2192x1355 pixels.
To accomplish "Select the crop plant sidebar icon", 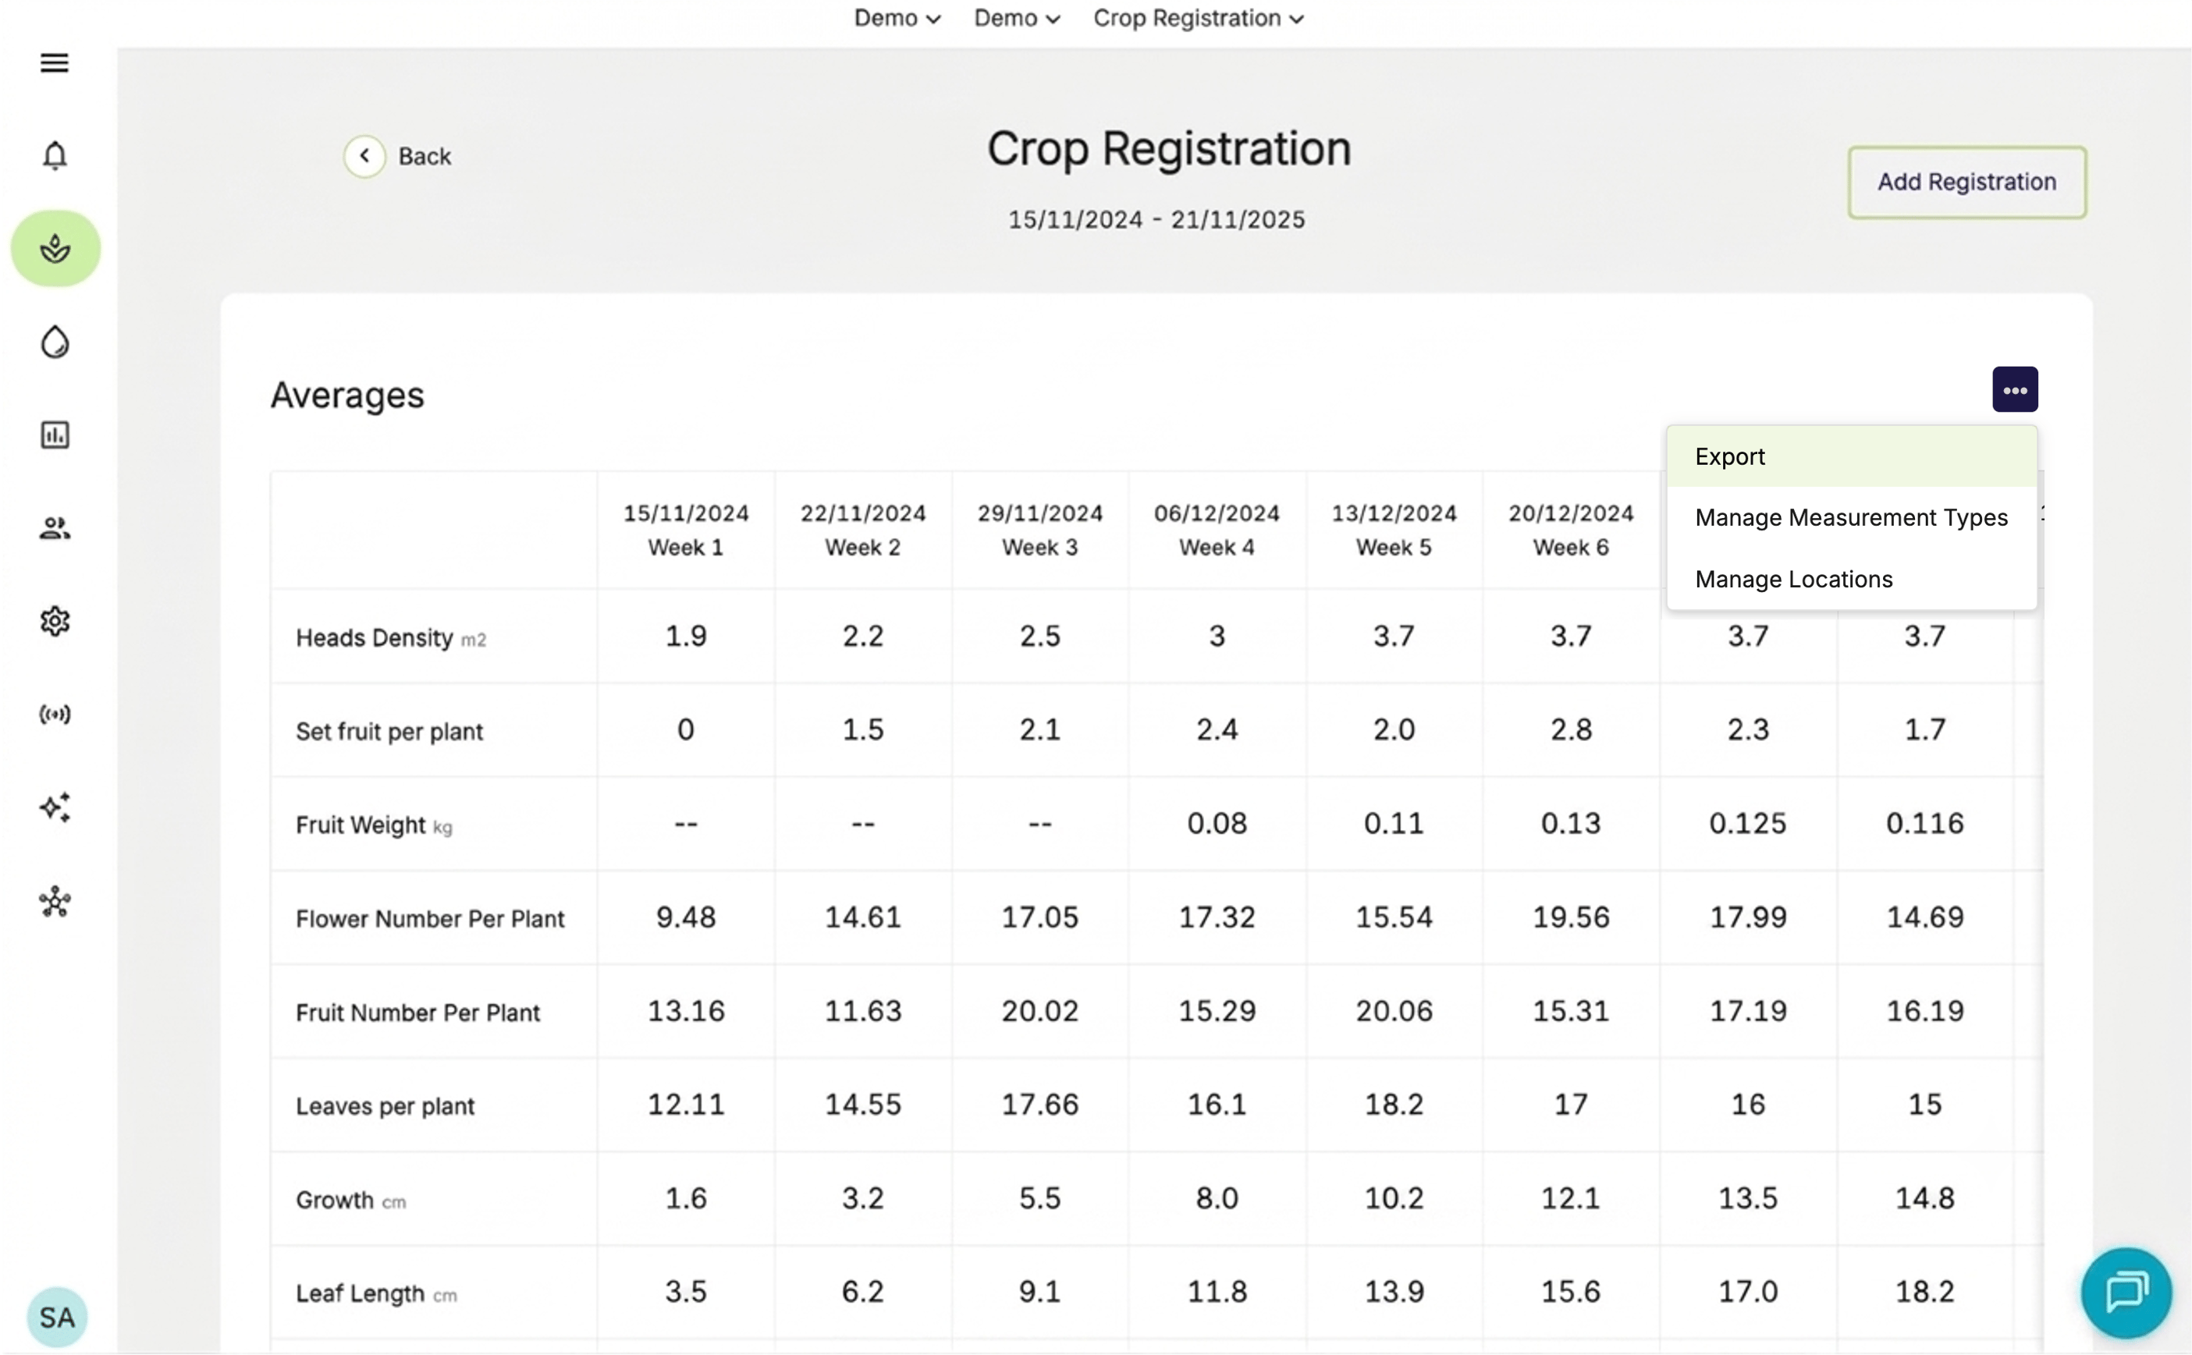I will coord(55,248).
